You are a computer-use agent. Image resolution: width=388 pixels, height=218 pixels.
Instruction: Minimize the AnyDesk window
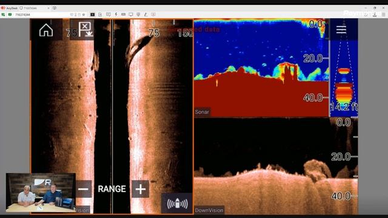click(x=366, y=8)
